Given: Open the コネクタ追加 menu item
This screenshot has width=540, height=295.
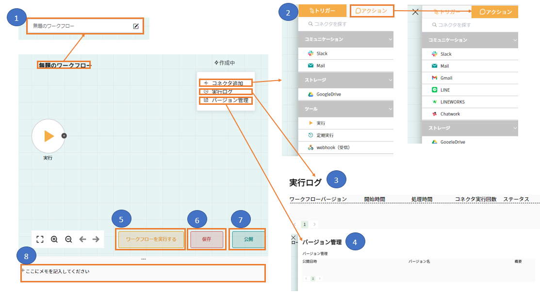Looking at the screenshot, I should pyautogui.click(x=225, y=83).
